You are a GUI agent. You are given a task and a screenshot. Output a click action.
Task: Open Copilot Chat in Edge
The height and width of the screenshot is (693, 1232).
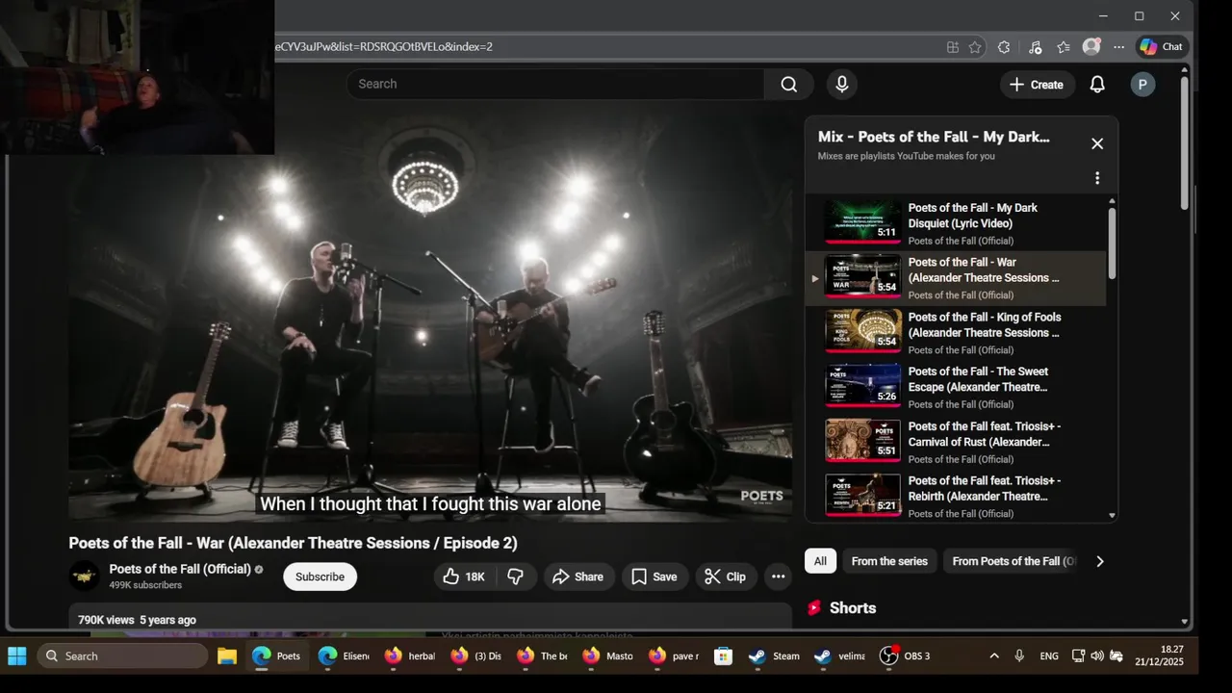click(1162, 47)
